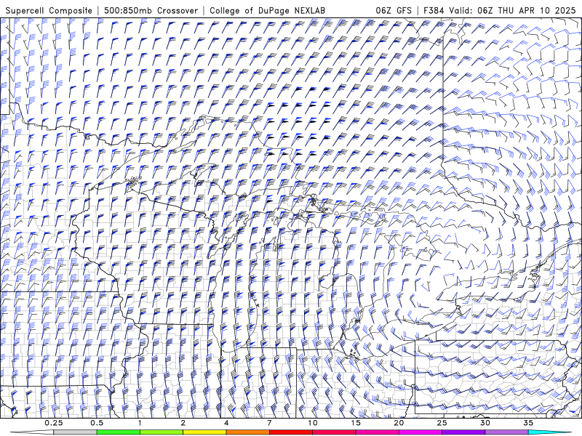Select the magenta segment between 20 and 25
582x436 pixels.
coord(420,432)
